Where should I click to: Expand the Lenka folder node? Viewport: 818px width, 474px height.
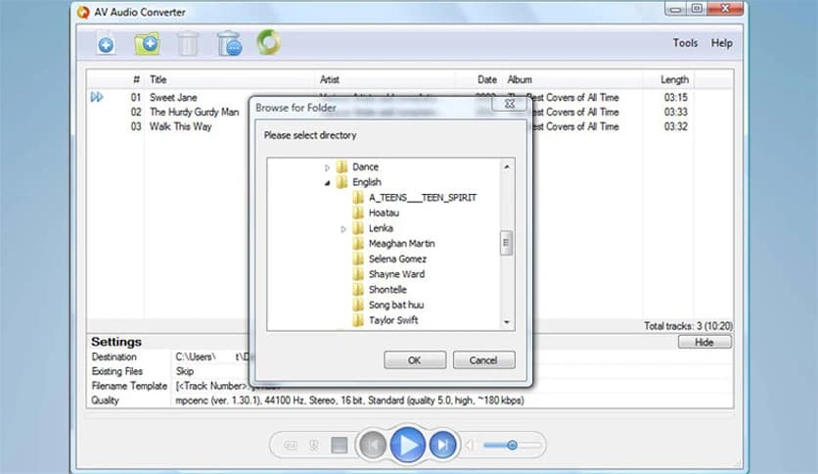pyautogui.click(x=343, y=228)
